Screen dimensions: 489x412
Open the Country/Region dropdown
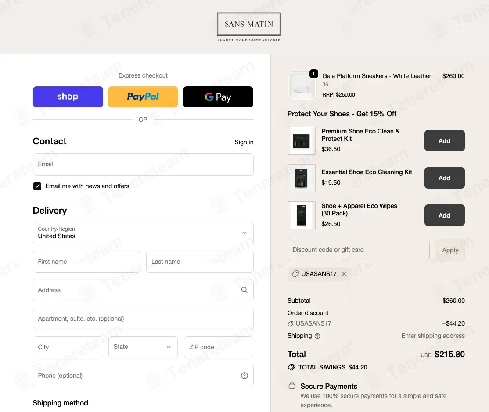[143, 233]
